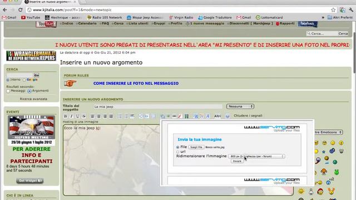Click the Strikethrough formatting icon

coord(83,116)
